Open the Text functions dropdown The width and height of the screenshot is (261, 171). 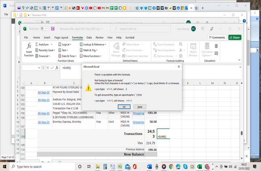coord(63,50)
